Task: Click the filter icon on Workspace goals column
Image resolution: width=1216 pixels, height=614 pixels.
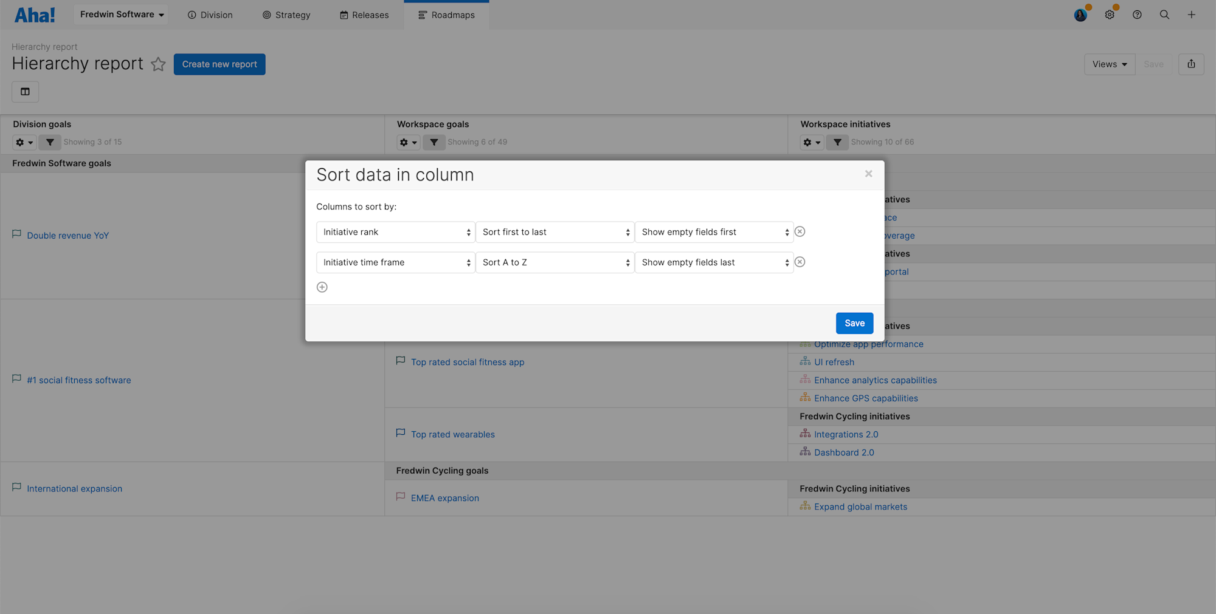Action: pyautogui.click(x=434, y=142)
